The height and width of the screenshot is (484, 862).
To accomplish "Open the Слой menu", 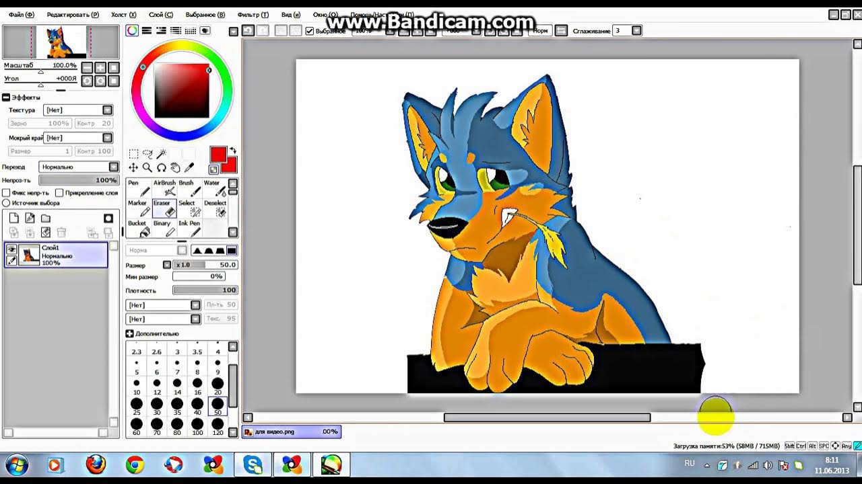I will point(160,15).
